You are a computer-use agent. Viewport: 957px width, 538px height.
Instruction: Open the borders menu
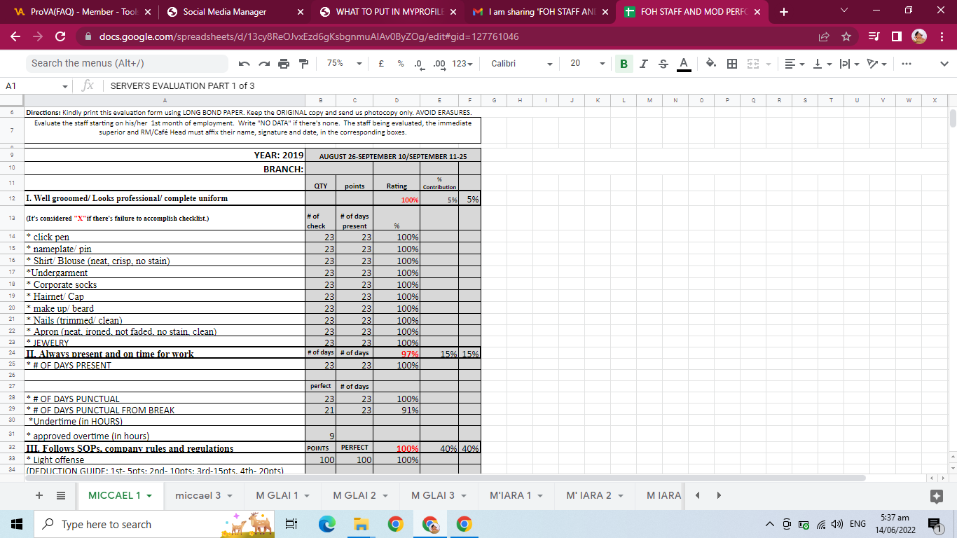click(x=732, y=64)
